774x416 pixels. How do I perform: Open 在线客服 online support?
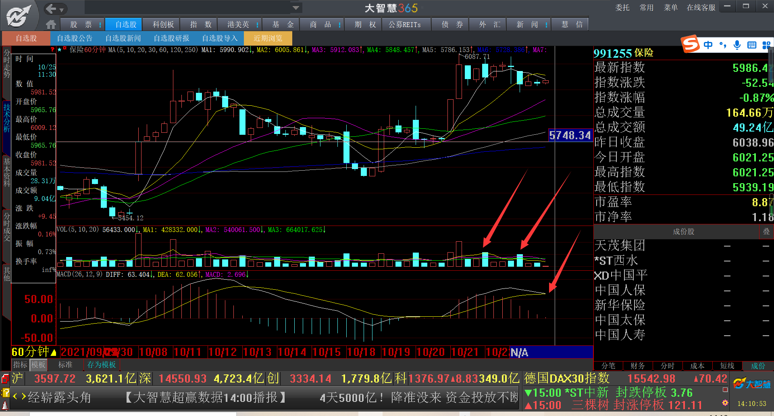tap(701, 8)
